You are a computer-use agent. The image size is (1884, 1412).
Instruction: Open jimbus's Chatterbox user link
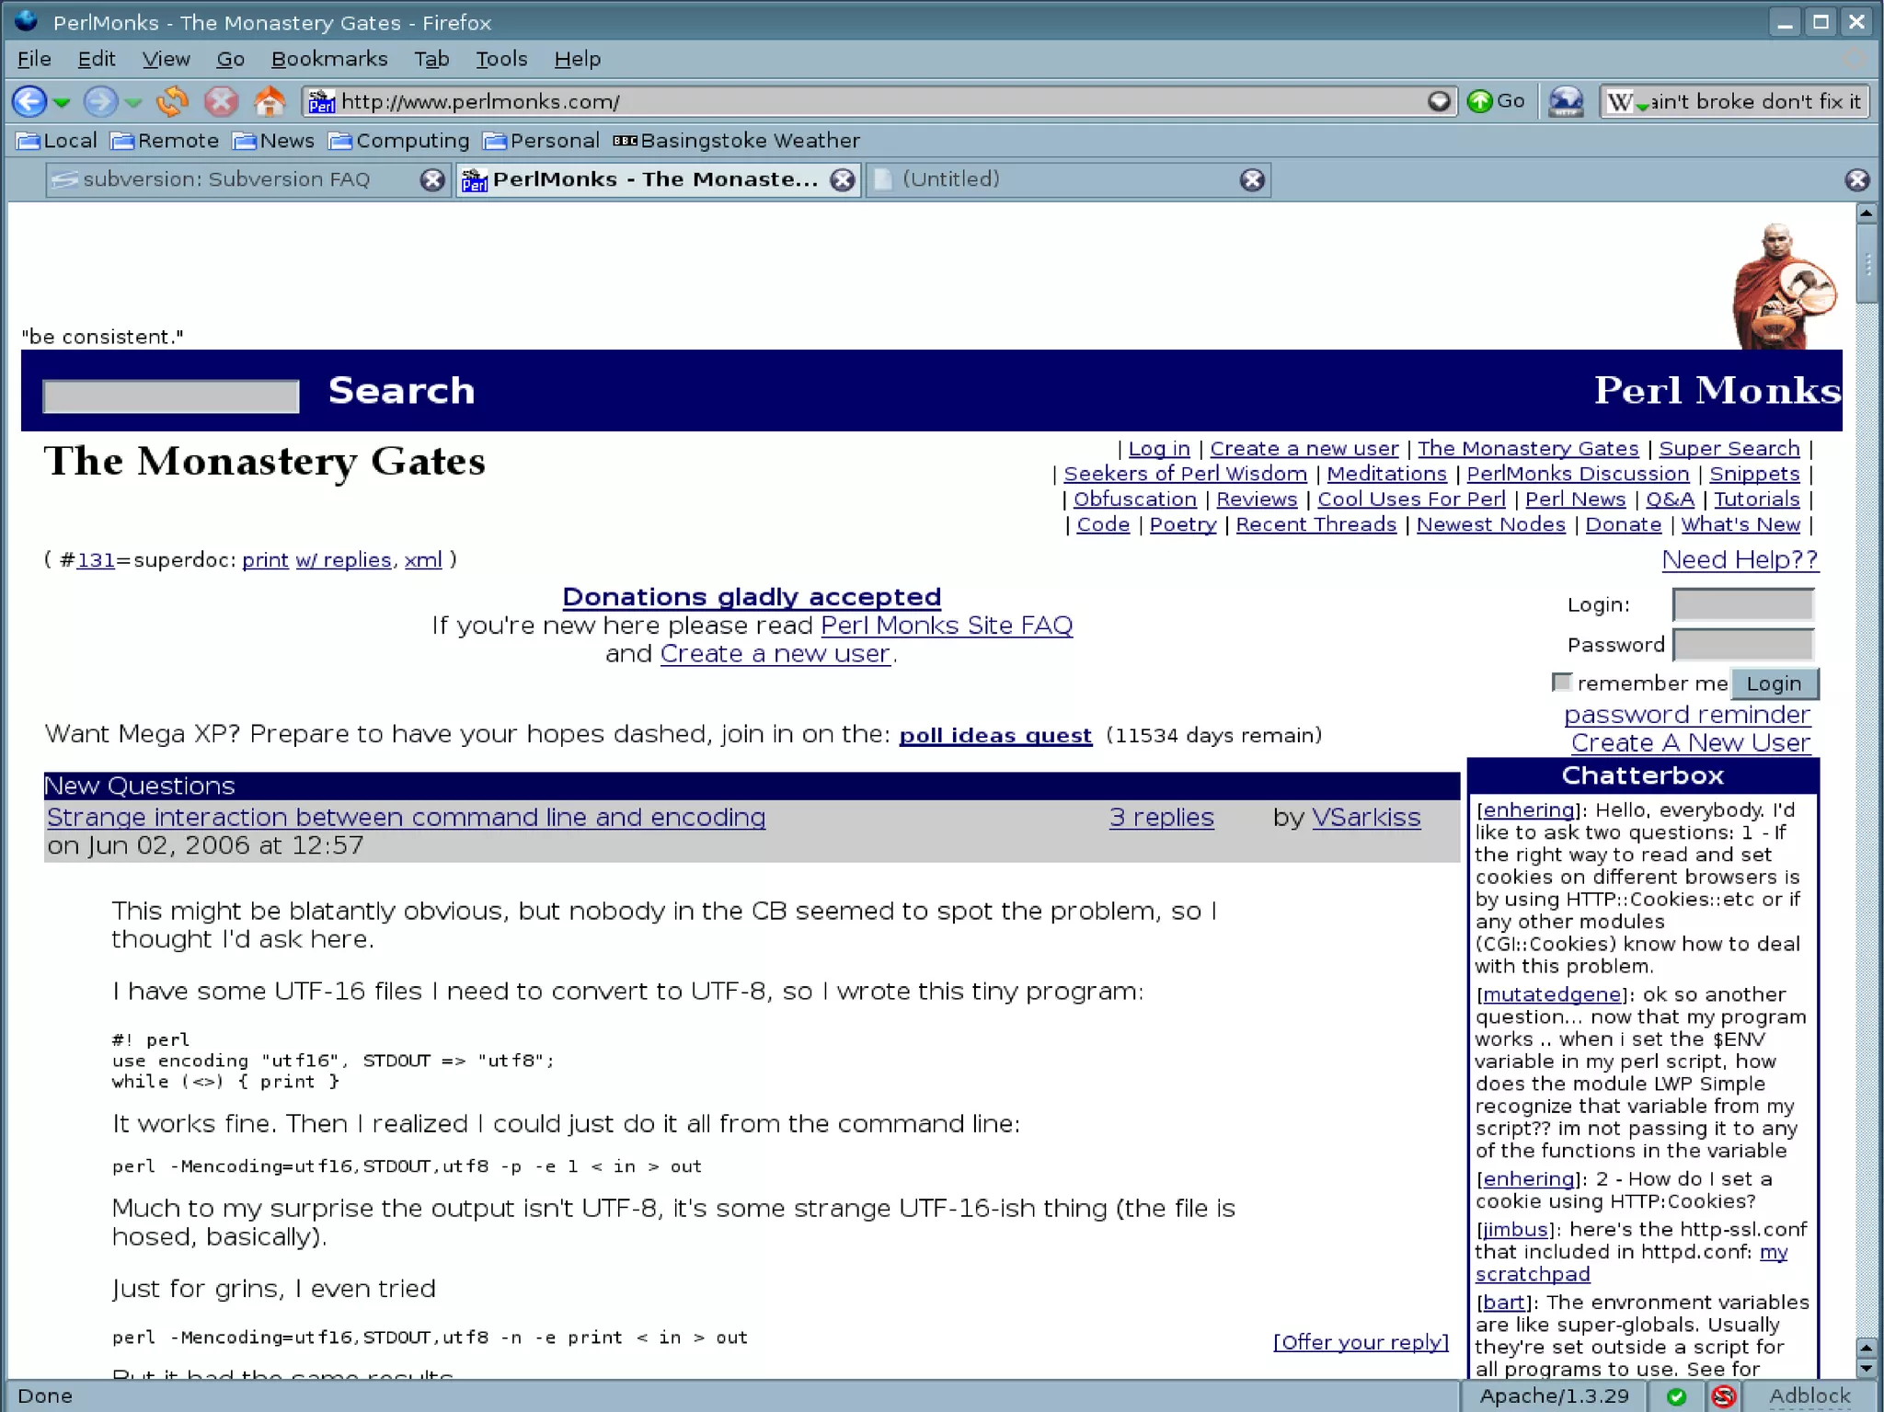1514,1230
